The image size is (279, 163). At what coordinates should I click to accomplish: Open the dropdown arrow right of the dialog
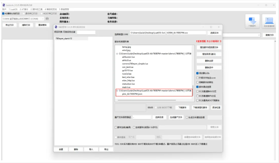coord(259,35)
